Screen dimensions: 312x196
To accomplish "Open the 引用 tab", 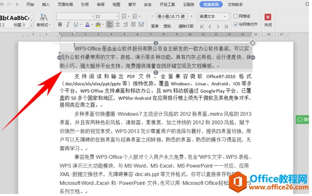I will pyautogui.click(x=85, y=5).
